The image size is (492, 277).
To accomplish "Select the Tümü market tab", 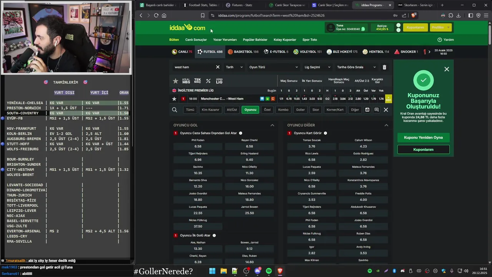I will point(190,110).
